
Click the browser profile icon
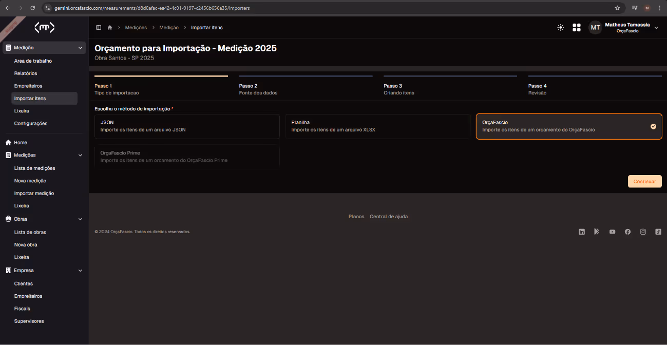[x=647, y=8]
